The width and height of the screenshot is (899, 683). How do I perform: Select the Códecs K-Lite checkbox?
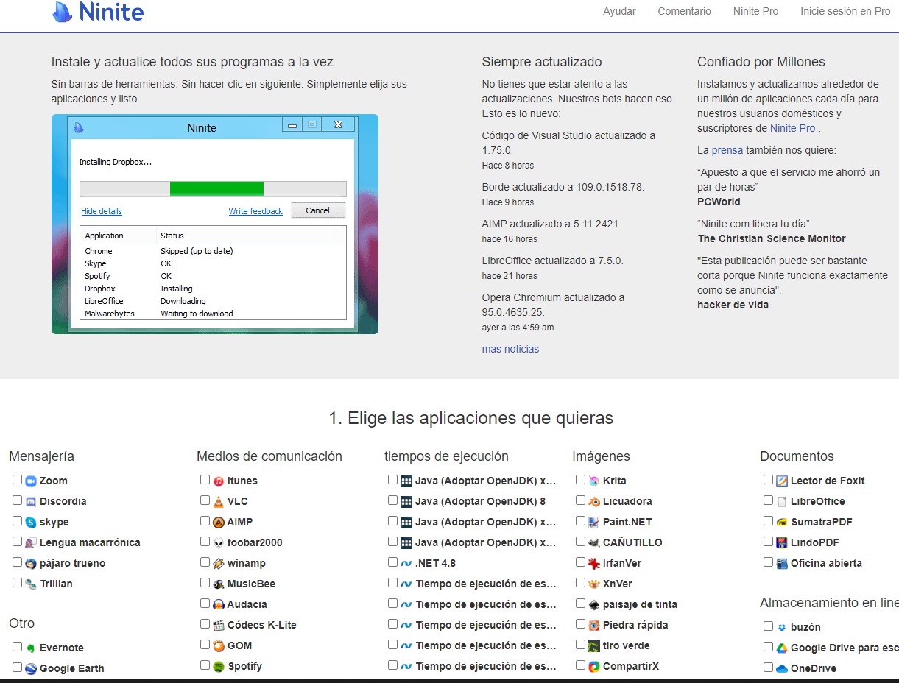205,624
